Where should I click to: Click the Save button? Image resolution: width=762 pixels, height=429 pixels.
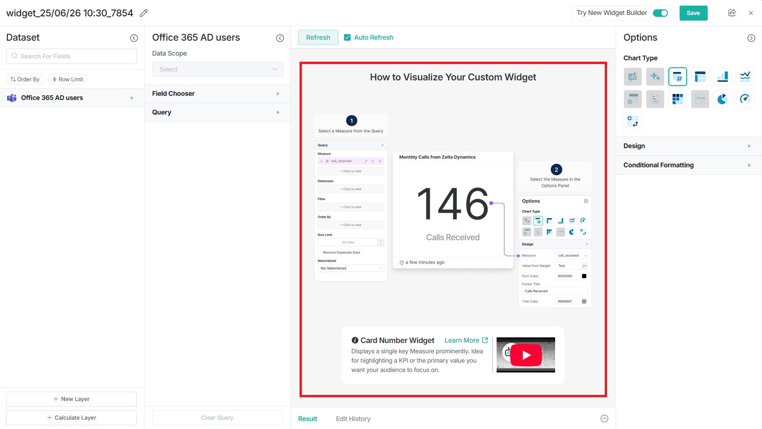[693, 13]
